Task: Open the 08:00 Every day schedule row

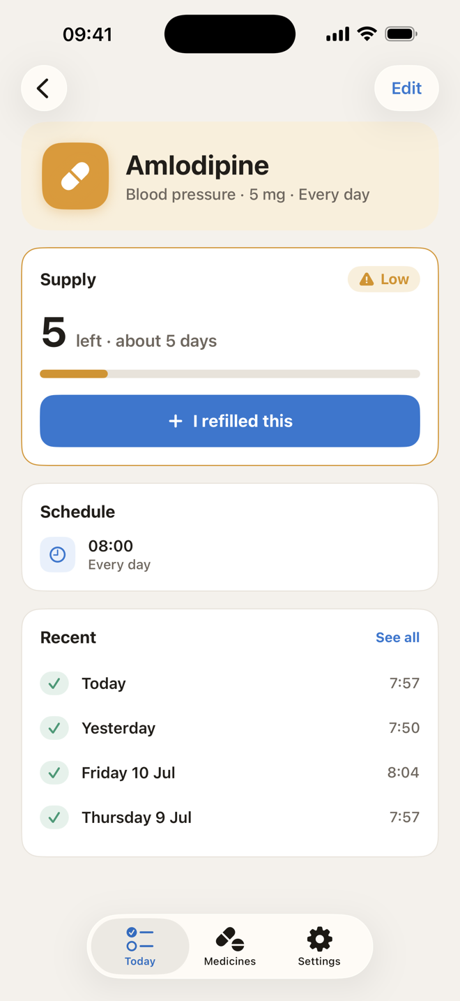Action: (x=230, y=555)
